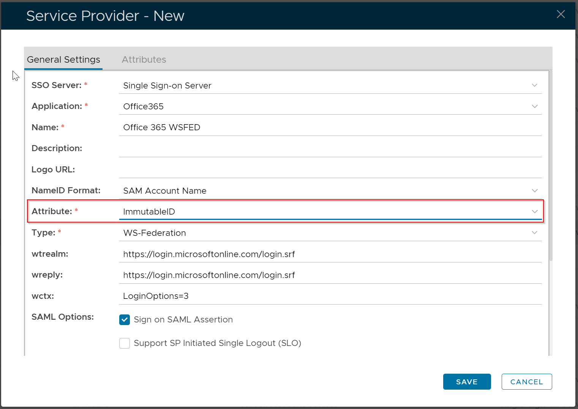Edit the wtrealm URL field
Image resolution: width=578 pixels, height=409 pixels.
click(330, 254)
